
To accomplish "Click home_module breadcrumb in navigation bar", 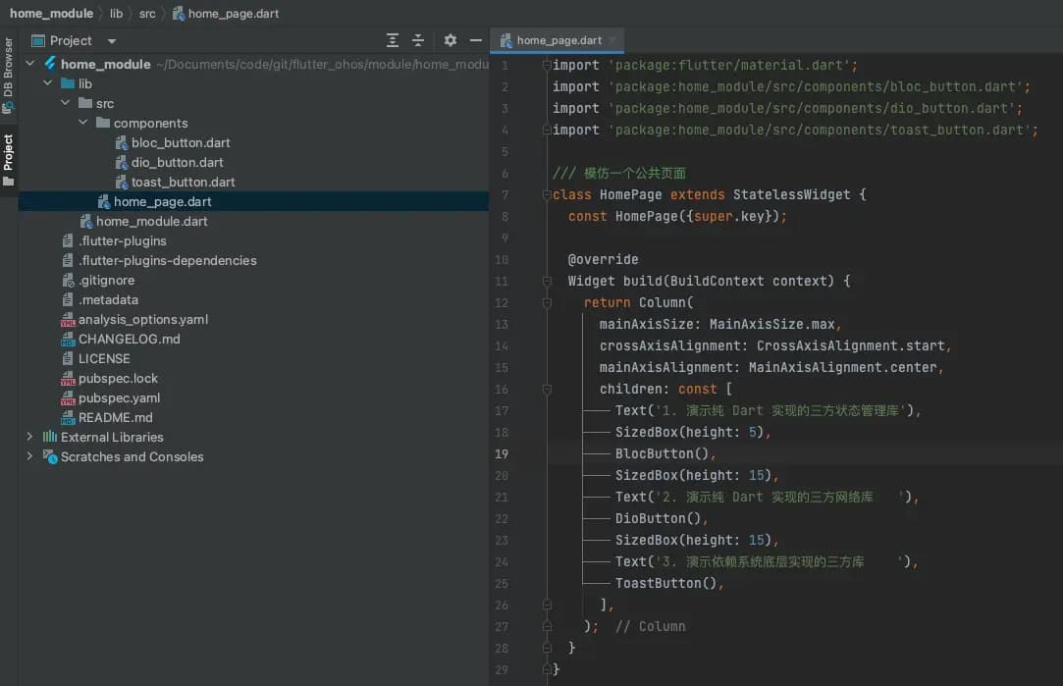I will click(x=51, y=14).
